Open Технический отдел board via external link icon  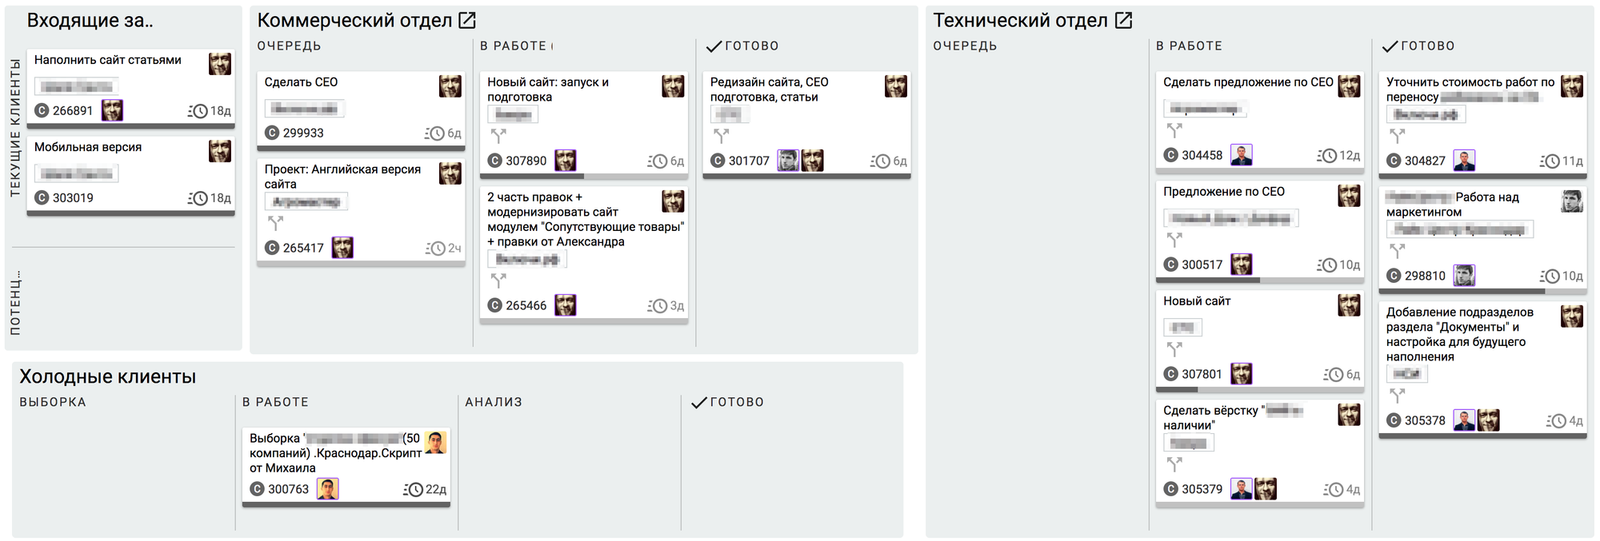1123,21
